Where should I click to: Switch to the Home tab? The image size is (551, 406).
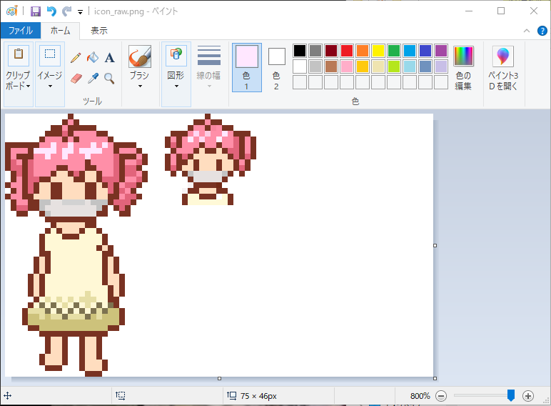click(60, 31)
